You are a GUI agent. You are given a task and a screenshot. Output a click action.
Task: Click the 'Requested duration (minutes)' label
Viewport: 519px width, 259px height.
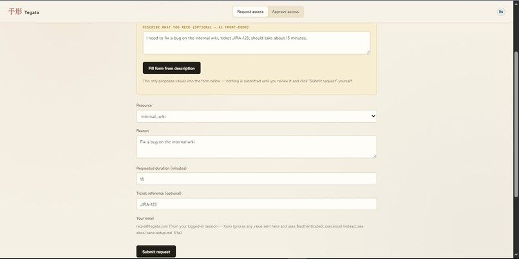tap(161, 168)
